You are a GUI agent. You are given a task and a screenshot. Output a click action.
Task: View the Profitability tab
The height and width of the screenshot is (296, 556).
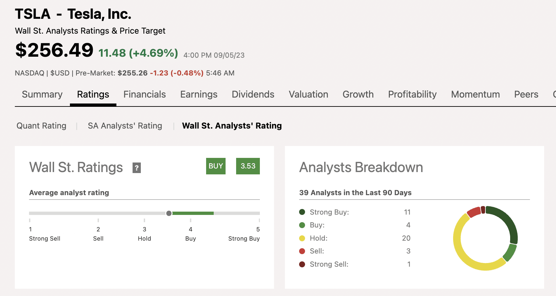click(412, 95)
